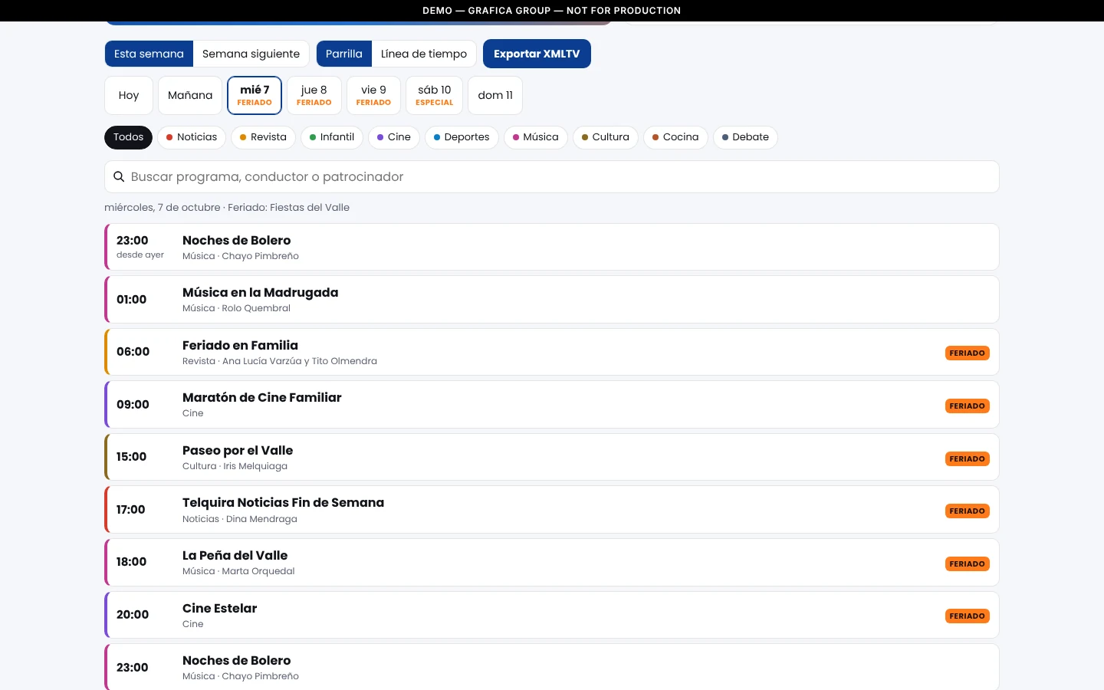Image resolution: width=1104 pixels, height=690 pixels.
Task: Filter by Cine category
Action: tap(394, 137)
